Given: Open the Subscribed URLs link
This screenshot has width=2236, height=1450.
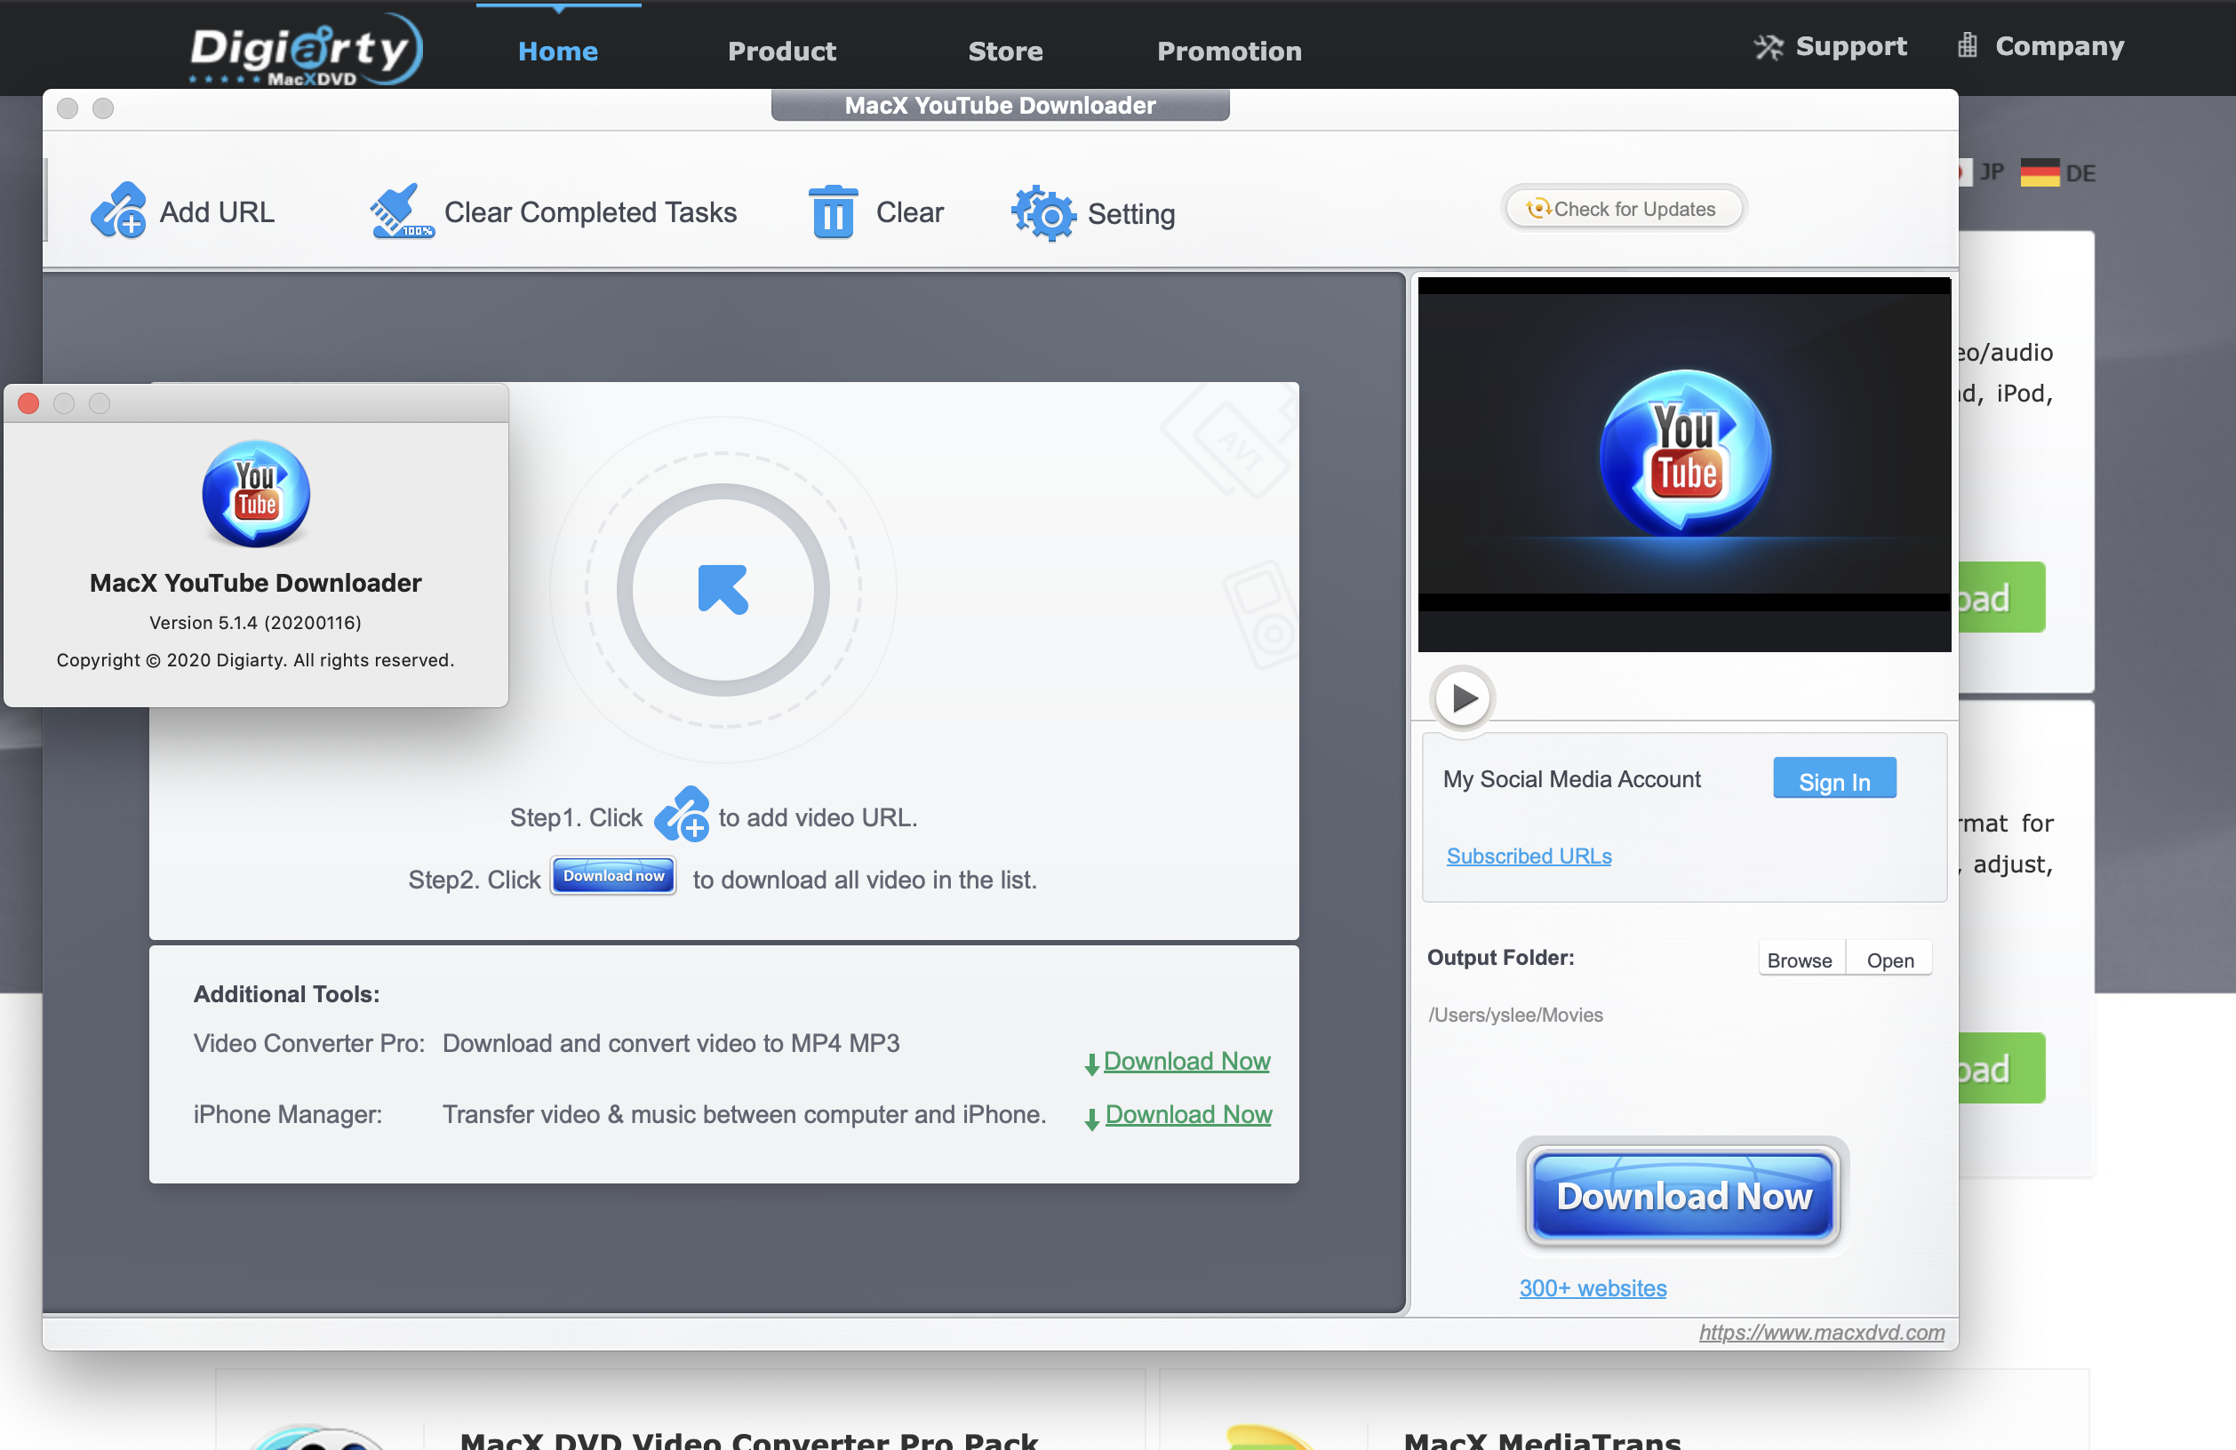Looking at the screenshot, I should click(1528, 856).
